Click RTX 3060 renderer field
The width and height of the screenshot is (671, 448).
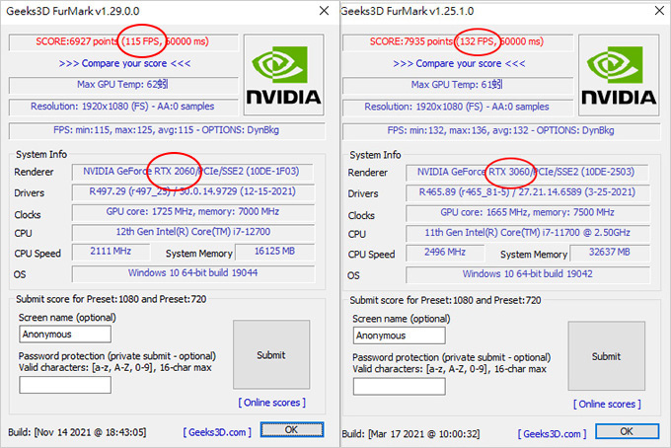click(527, 173)
